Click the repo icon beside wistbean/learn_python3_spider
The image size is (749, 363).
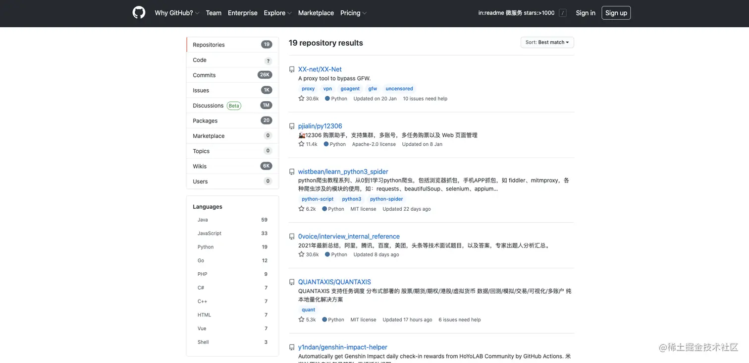292,172
